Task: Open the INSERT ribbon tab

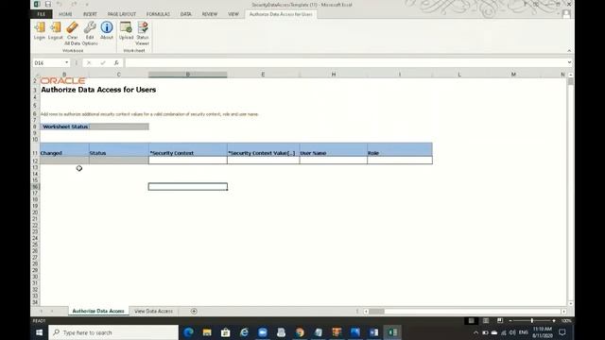Action: 91,14
